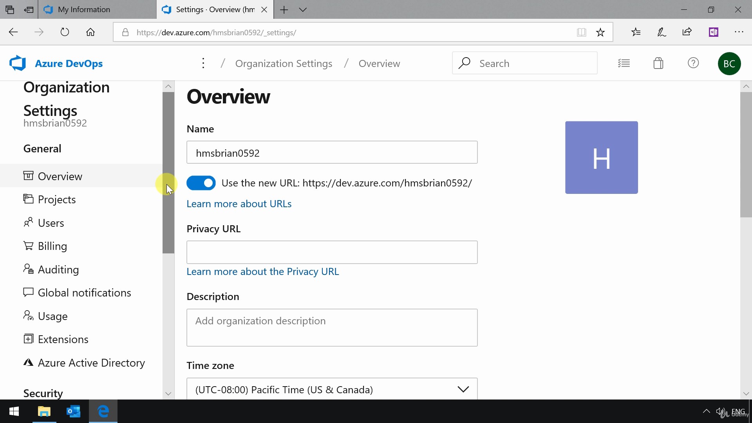Open Global notifications settings
Screen dimensions: 752x423
point(81,292)
